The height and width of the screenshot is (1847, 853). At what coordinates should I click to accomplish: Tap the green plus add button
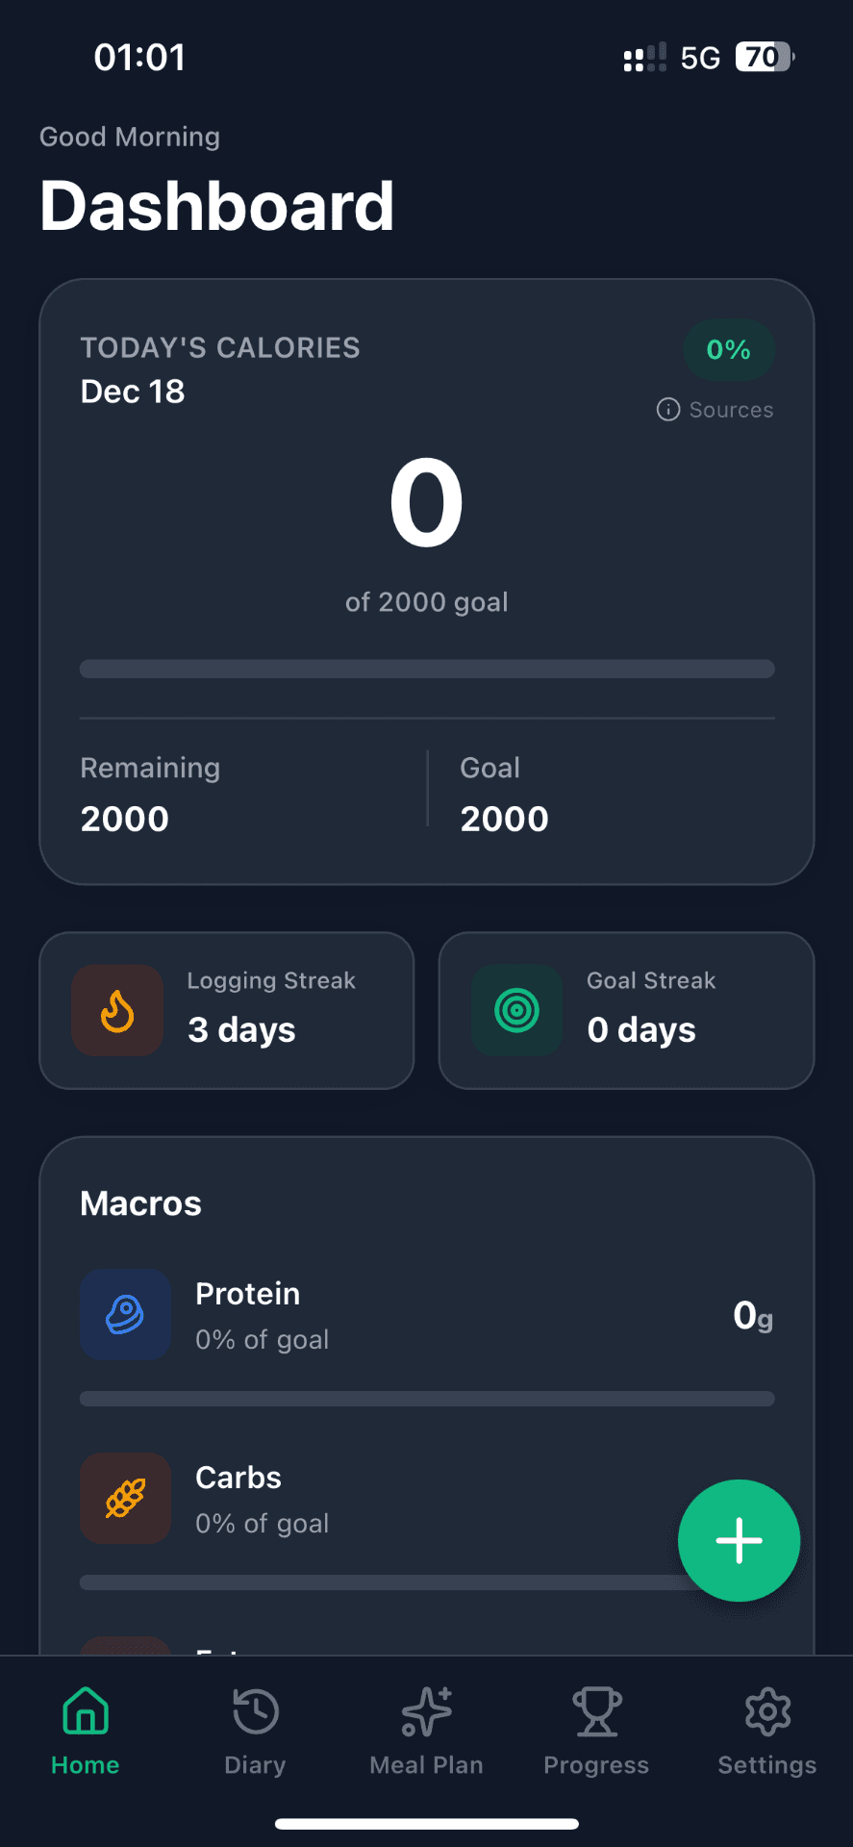[739, 1540]
